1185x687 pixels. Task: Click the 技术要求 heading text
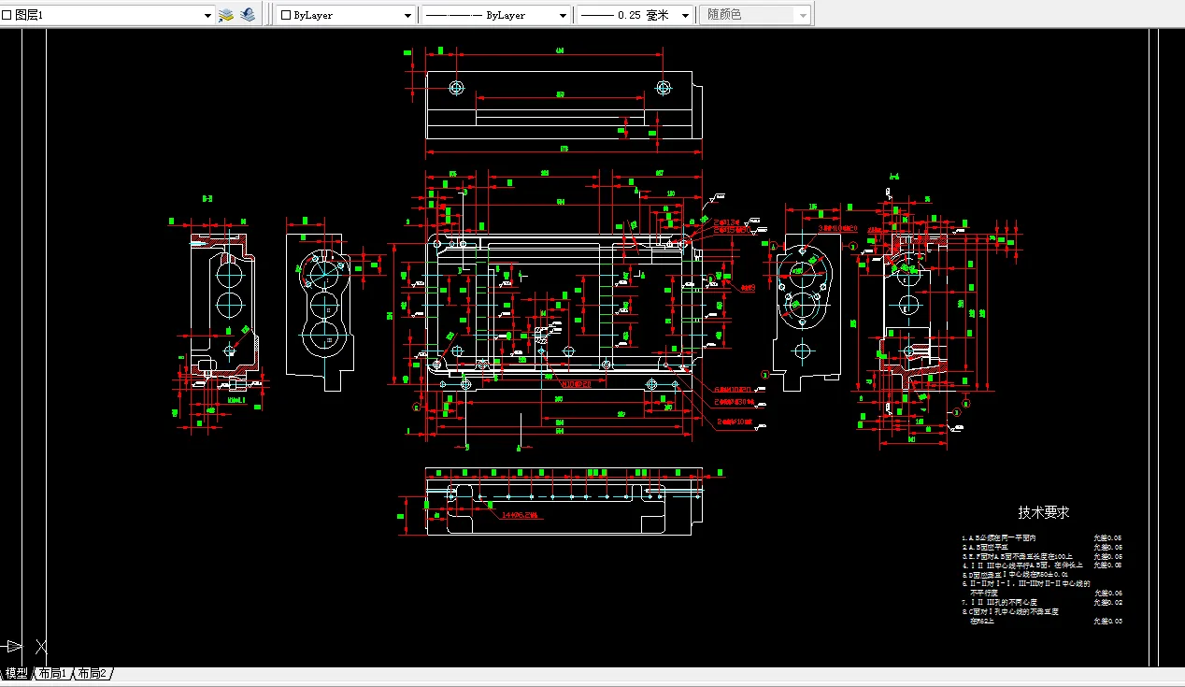[x=1044, y=512]
